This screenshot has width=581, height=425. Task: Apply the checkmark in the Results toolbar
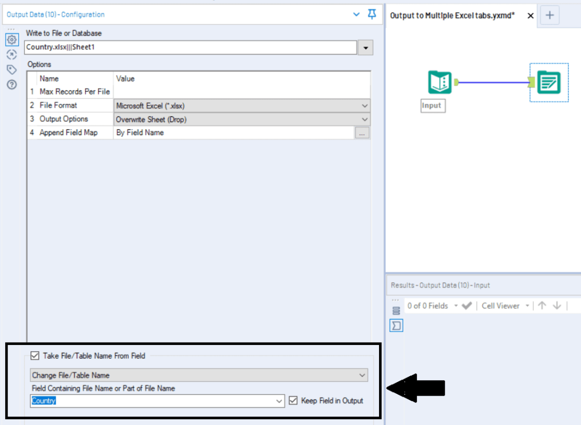466,305
